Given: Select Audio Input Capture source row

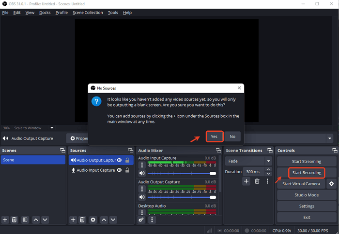Looking at the screenshot, I should click(x=101, y=170).
